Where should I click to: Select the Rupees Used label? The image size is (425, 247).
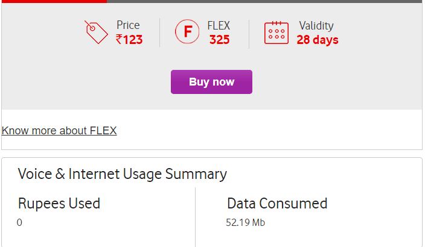59,204
